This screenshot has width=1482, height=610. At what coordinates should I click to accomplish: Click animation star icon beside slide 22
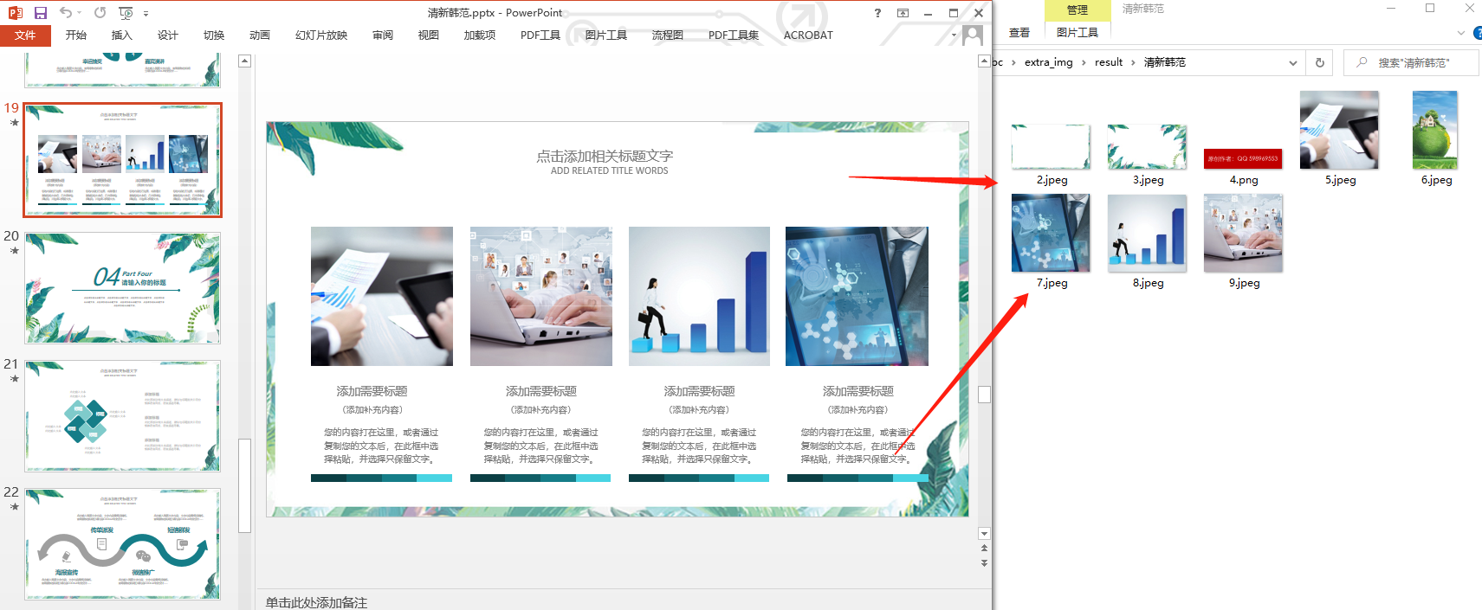pos(14,507)
